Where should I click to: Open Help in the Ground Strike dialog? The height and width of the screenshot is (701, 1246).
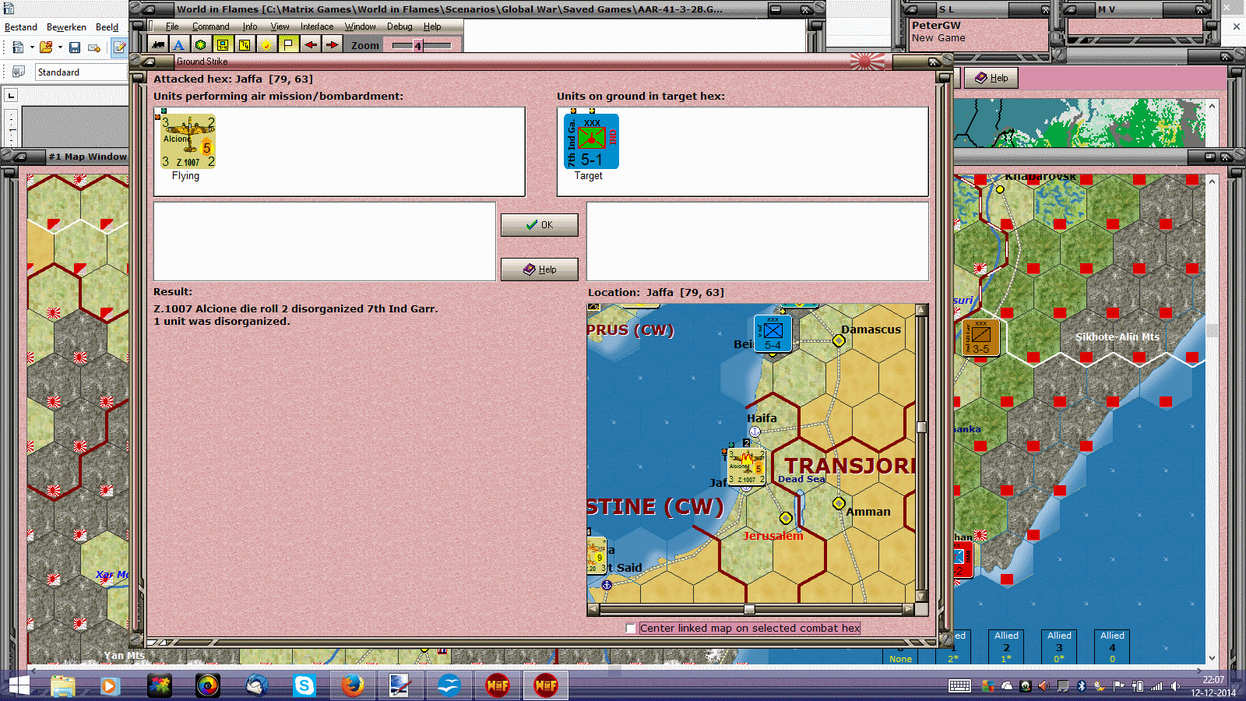coord(539,269)
